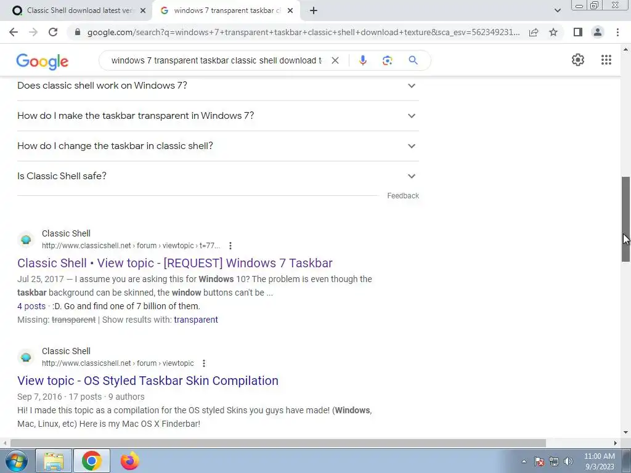Image resolution: width=631 pixels, height=473 pixels.
Task: Click the scroll-down arrow of the page
Action: (625, 432)
